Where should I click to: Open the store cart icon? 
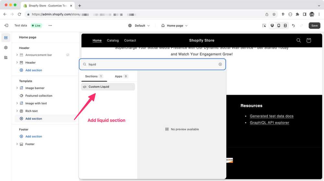pyautogui.click(x=309, y=40)
